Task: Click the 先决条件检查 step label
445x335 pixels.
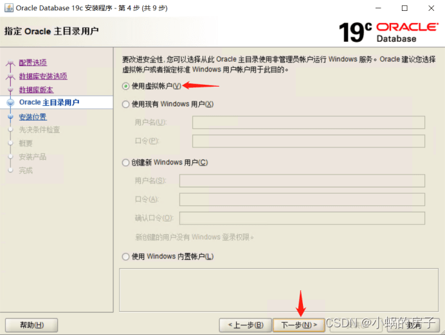Action: click(39, 130)
